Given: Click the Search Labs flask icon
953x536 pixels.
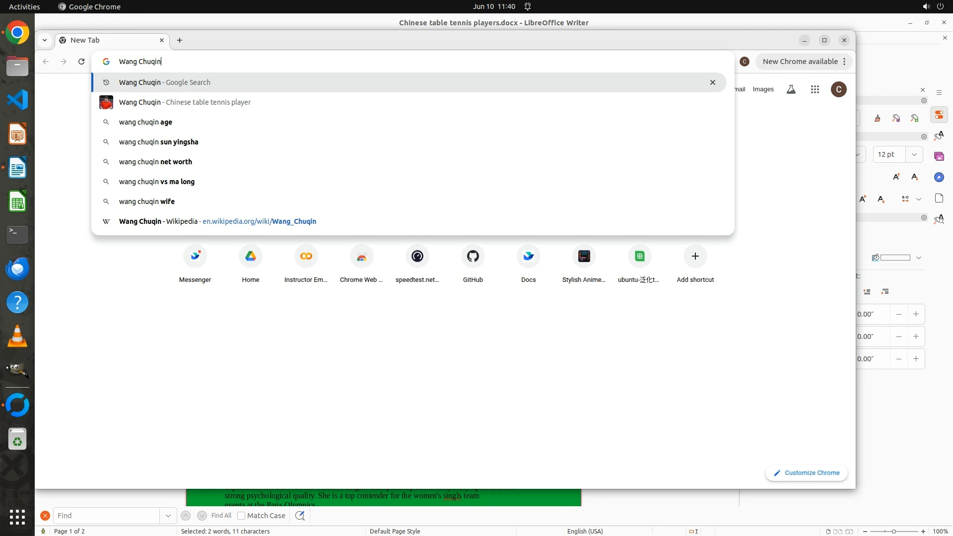Looking at the screenshot, I should (x=791, y=89).
